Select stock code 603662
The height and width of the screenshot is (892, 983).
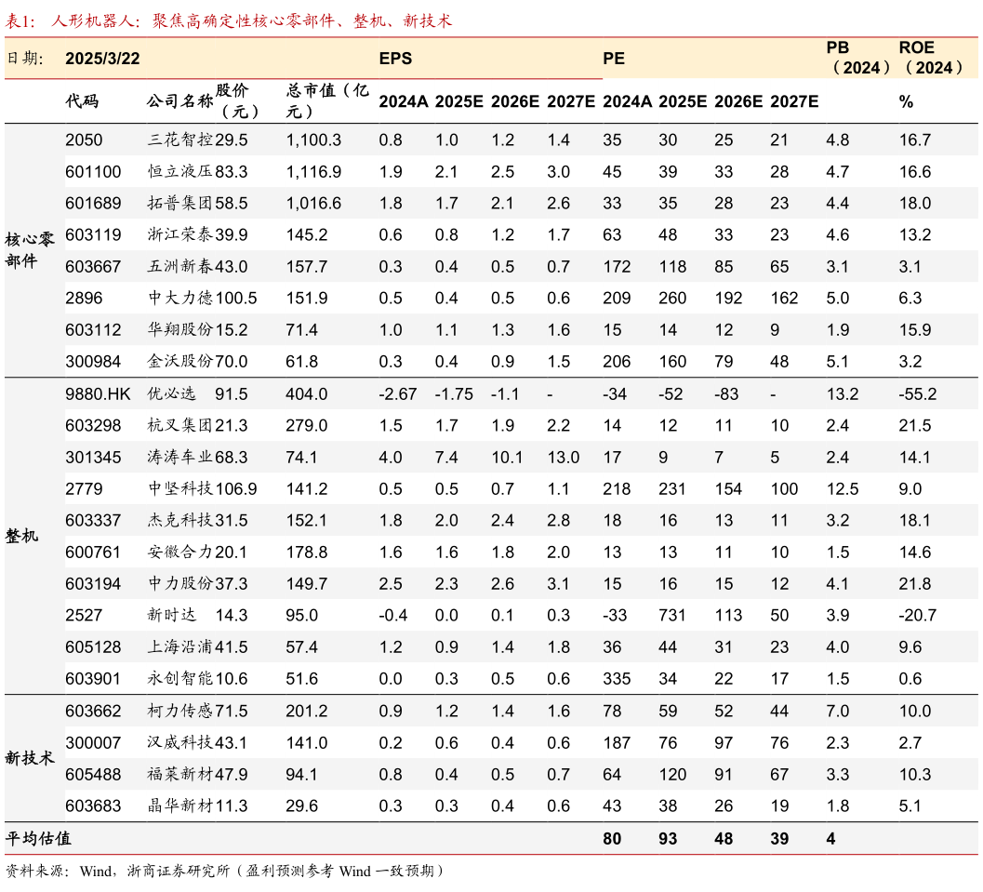[93, 711]
